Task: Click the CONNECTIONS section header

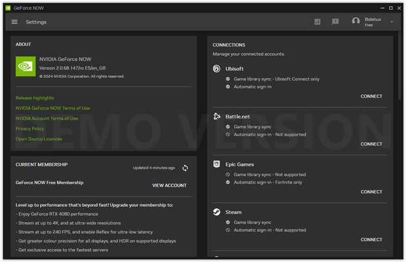Action: (x=229, y=45)
